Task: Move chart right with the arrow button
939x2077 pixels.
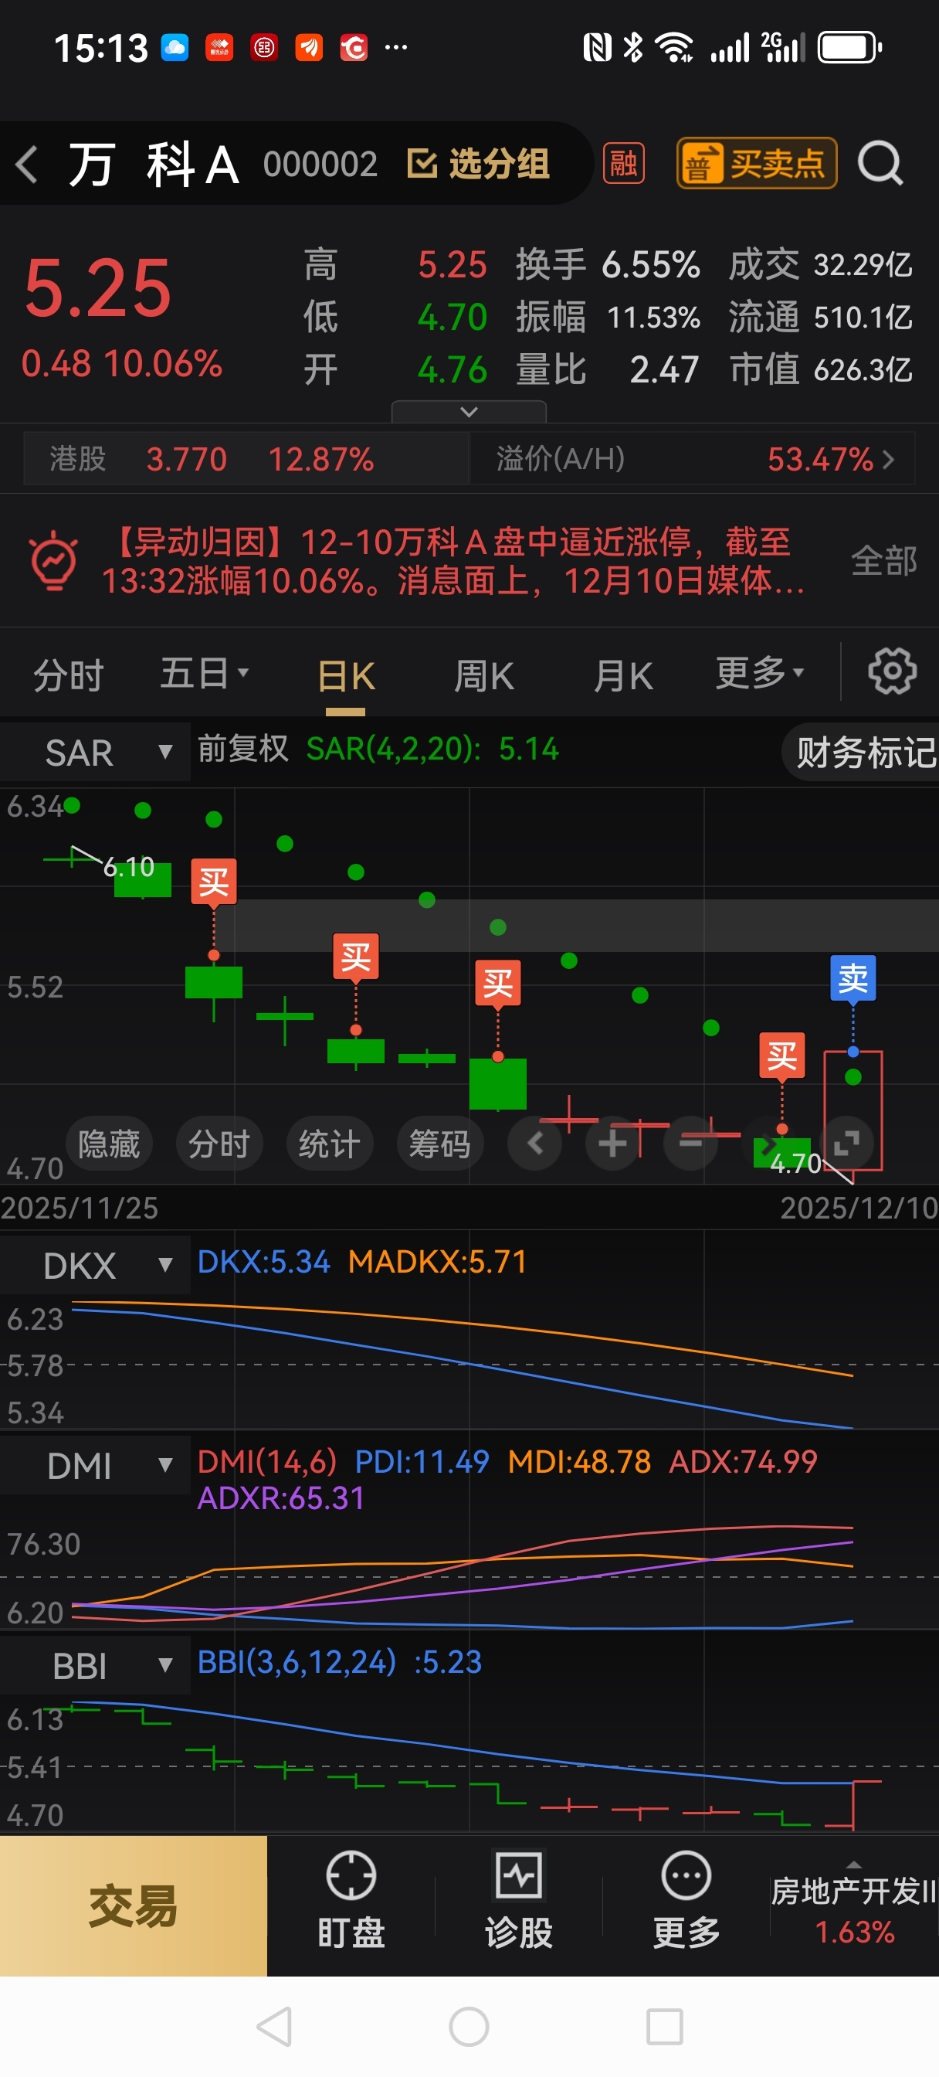Action: 769,1143
